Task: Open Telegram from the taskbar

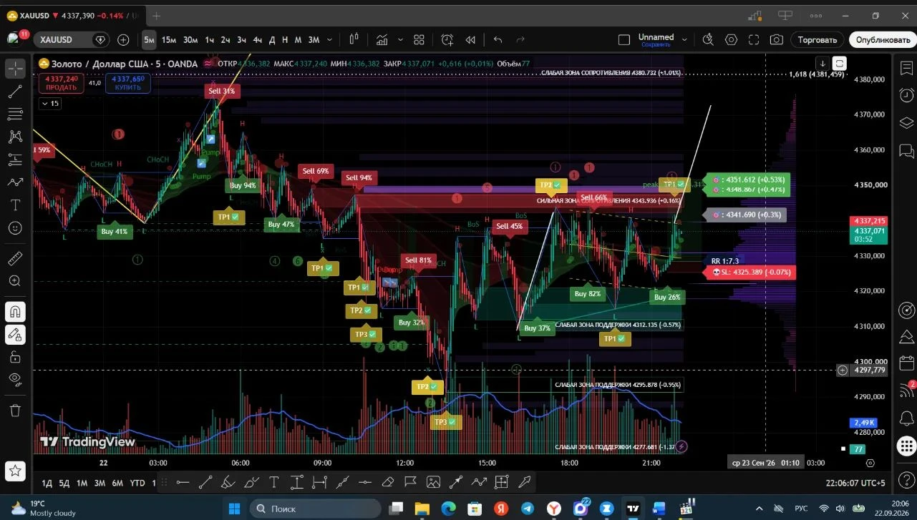Action: (528, 509)
